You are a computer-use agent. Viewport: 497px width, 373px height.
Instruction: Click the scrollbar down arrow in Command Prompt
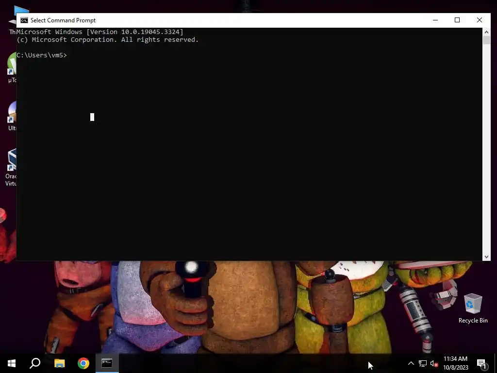pos(486,256)
